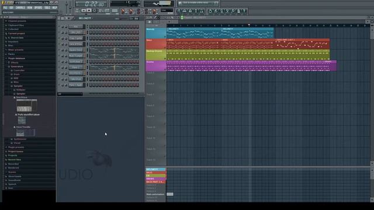Click the DirectWave plugin thumbnail

(x=26, y=106)
